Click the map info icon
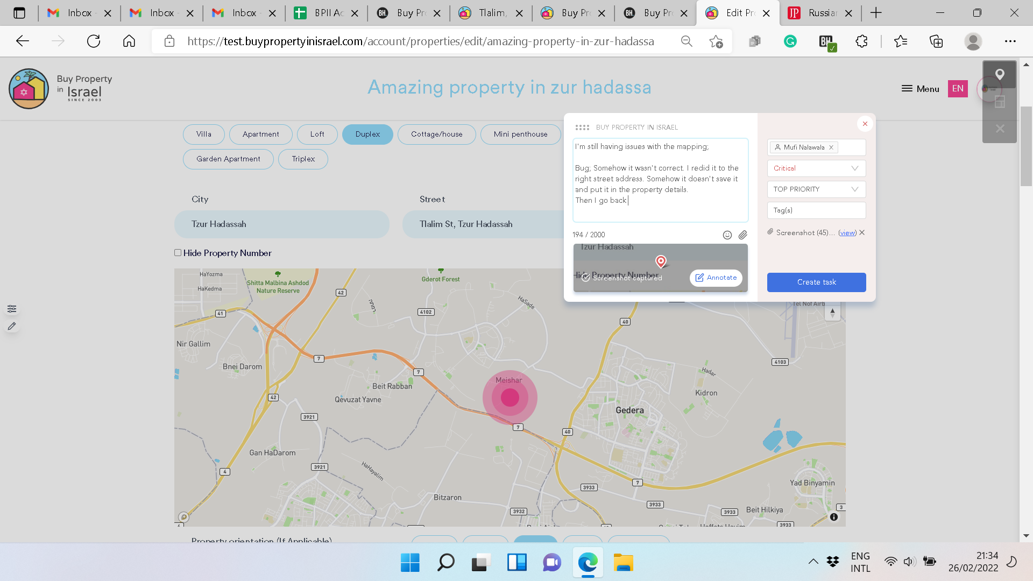 tap(833, 517)
